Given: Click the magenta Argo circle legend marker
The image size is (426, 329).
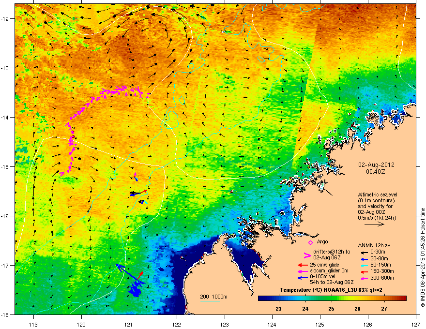Looking at the screenshot, I should pos(310,242).
